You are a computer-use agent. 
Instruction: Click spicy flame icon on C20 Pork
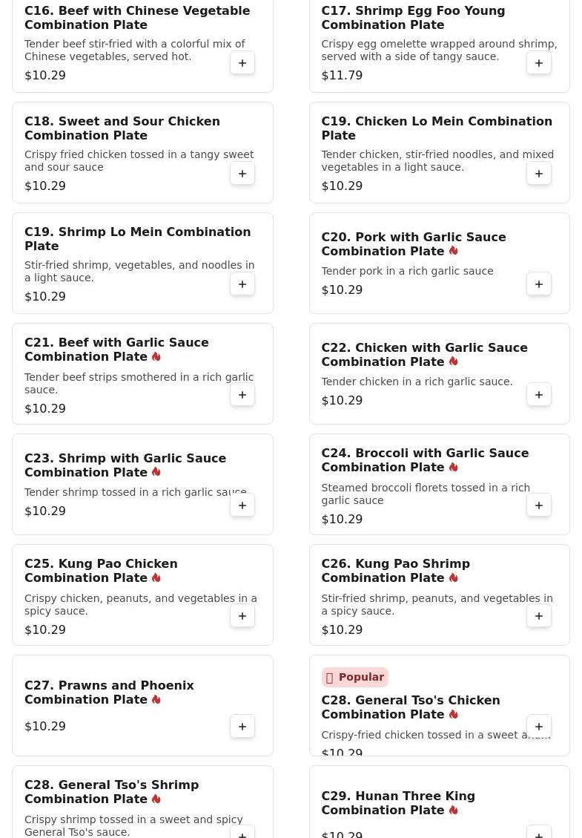[453, 251]
